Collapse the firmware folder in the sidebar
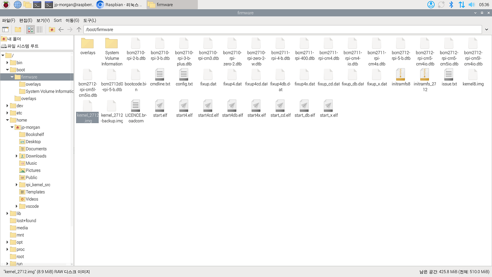Image resolution: width=492 pixels, height=277 pixels. (12, 77)
